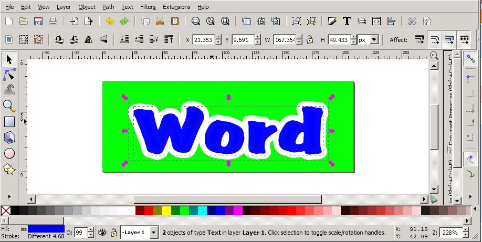The width and height of the screenshot is (482, 242).
Task: Pick the yellow swatch in the palette
Action: pyautogui.click(x=166, y=211)
